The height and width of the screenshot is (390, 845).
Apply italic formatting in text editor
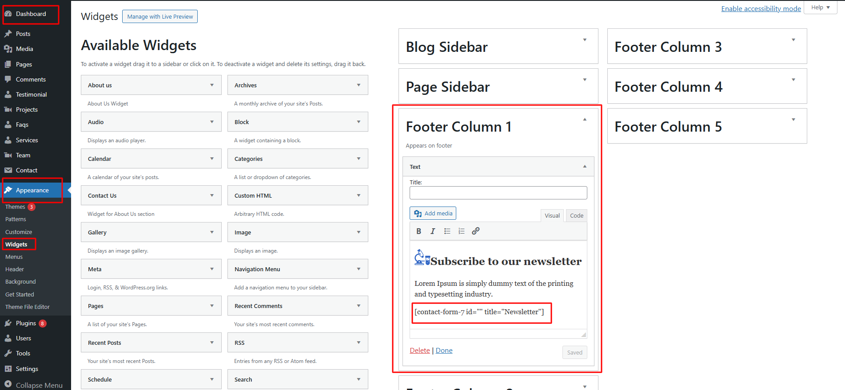coord(433,231)
